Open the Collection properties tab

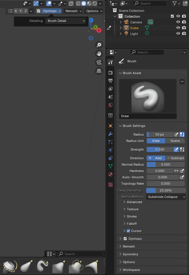(110, 115)
